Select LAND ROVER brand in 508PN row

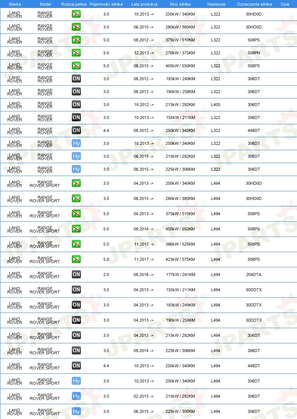(15, 54)
